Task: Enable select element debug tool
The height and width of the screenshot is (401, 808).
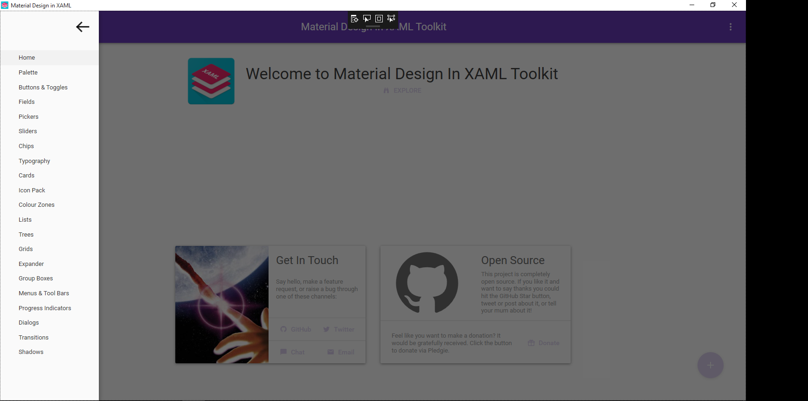Action: 367,19
